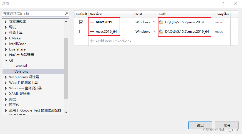The height and width of the screenshot is (134, 242).
Task: Expand the 测试 tree node
Action: [x=6, y=99]
